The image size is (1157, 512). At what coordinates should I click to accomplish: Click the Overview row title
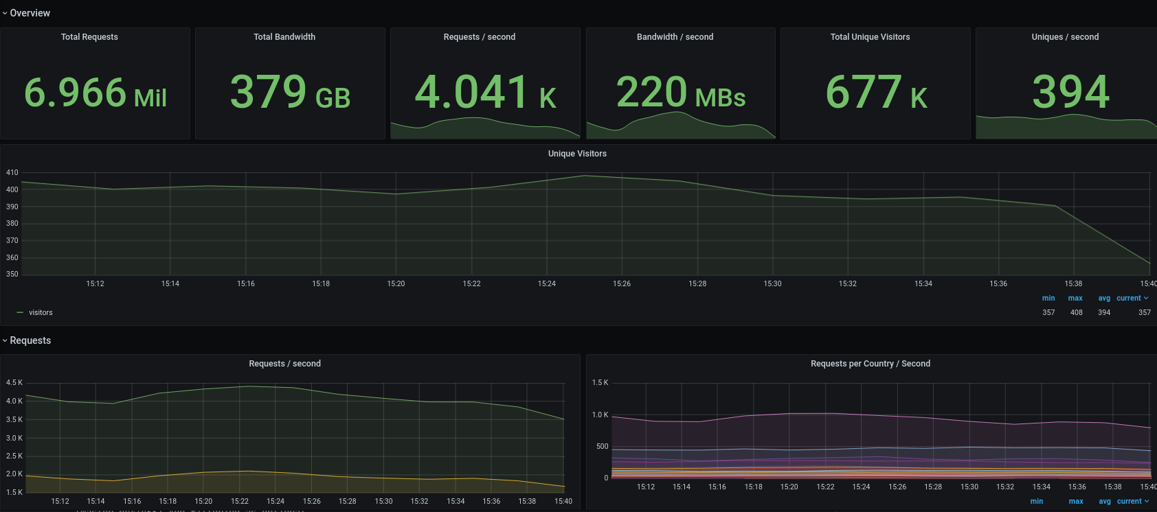[x=30, y=13]
